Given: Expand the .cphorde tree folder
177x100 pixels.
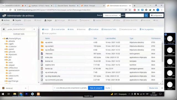Looking at the screenshot, I should [5, 52].
